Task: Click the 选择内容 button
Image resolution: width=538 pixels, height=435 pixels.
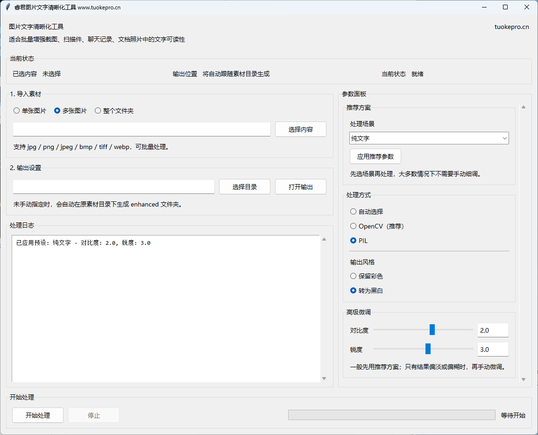Action: [x=301, y=129]
